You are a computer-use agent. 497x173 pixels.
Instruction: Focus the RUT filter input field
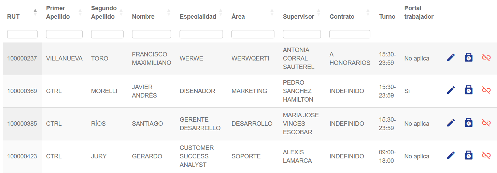click(22, 34)
